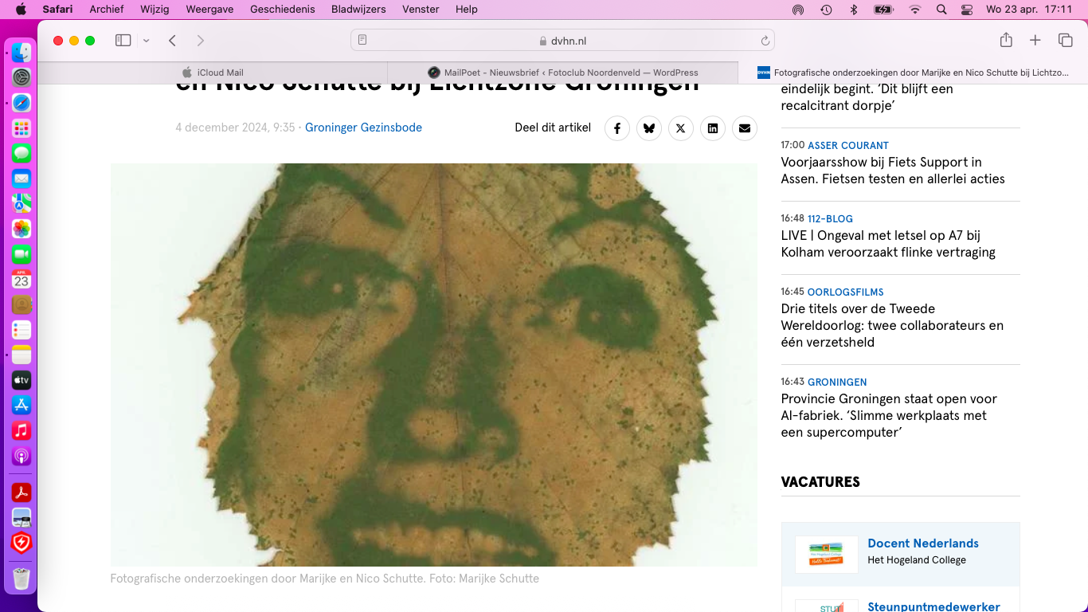Share article on LinkedIn

click(x=713, y=128)
